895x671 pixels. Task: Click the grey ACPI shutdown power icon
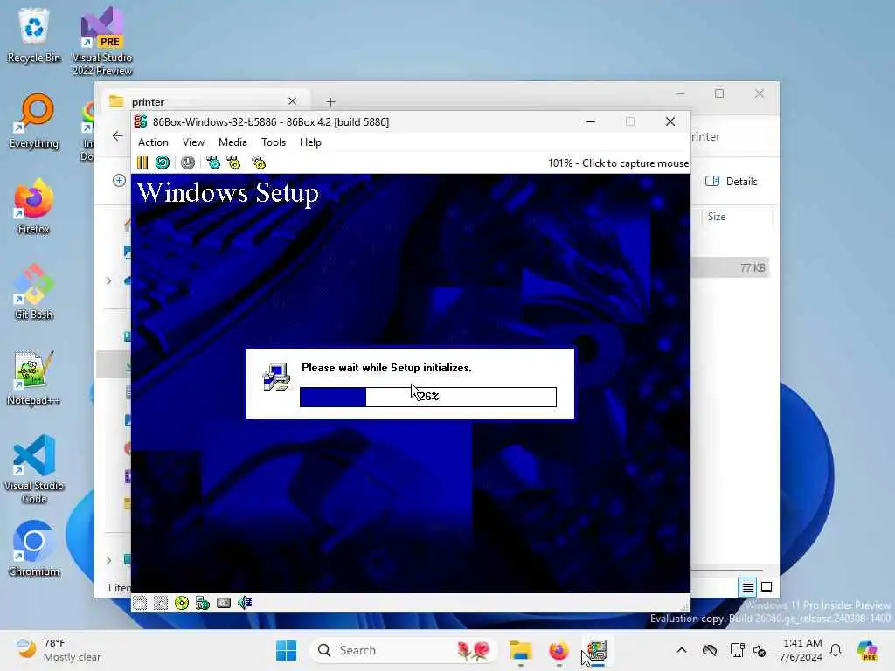pyautogui.click(x=188, y=163)
